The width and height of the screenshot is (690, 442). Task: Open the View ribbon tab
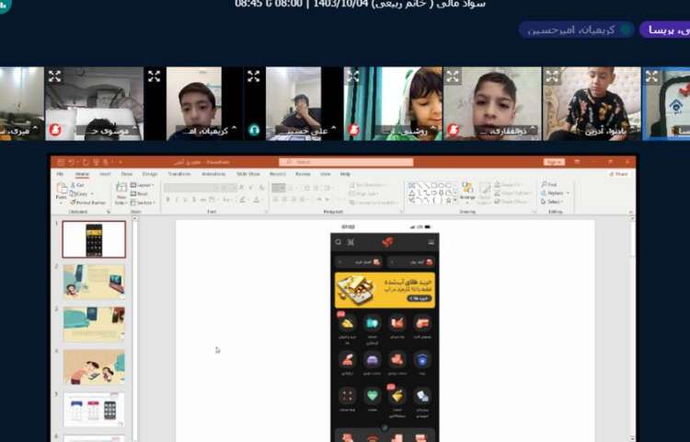tap(325, 174)
